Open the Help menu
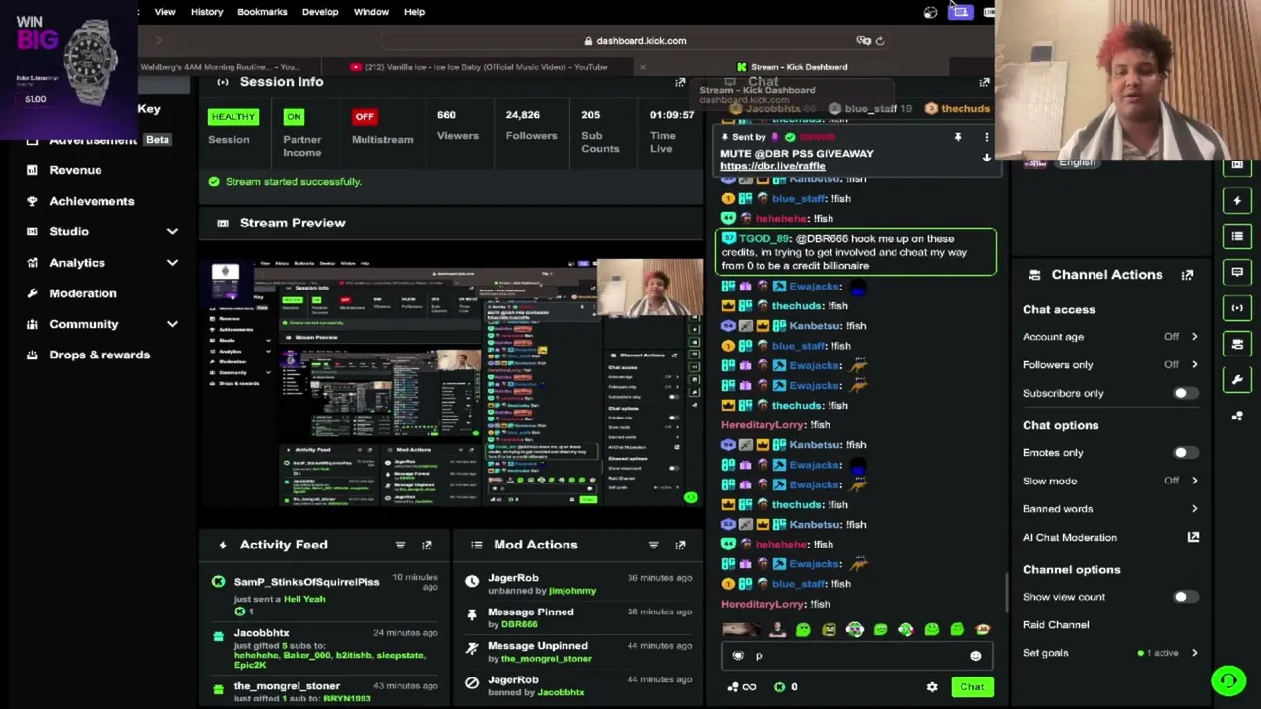Image resolution: width=1261 pixels, height=709 pixels. (x=414, y=12)
